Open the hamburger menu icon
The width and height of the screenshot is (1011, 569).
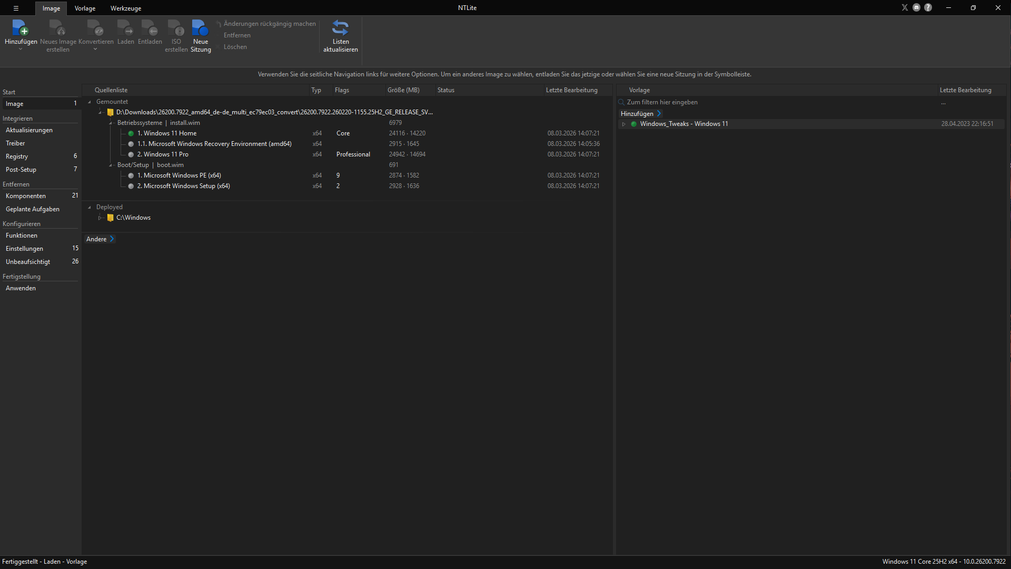pyautogui.click(x=16, y=8)
